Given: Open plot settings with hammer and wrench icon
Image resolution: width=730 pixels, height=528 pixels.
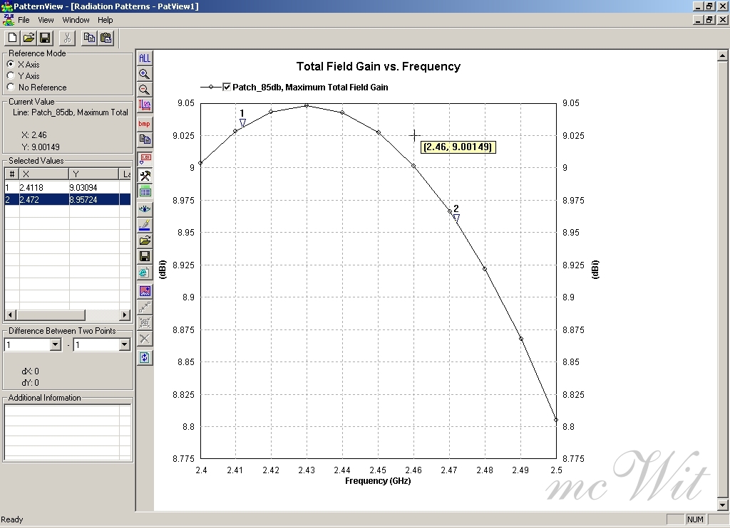Looking at the screenshot, I should (145, 176).
